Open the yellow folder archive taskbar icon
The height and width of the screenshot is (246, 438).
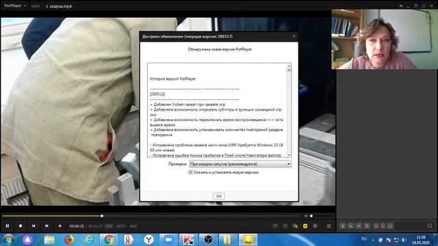point(228,240)
